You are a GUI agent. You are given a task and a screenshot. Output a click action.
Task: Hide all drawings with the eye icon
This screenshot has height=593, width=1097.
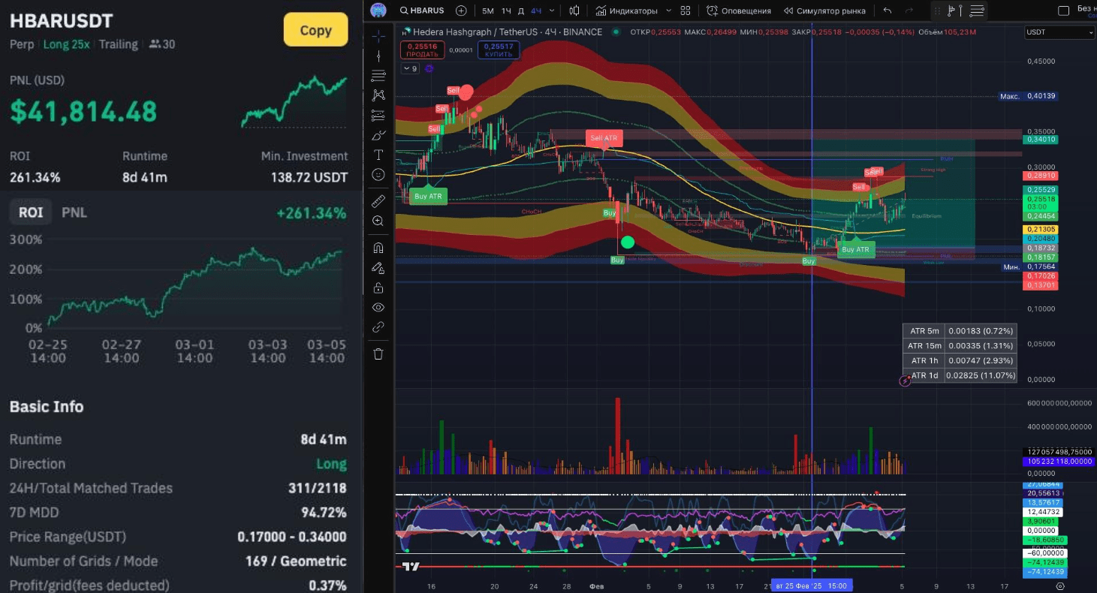coord(378,307)
